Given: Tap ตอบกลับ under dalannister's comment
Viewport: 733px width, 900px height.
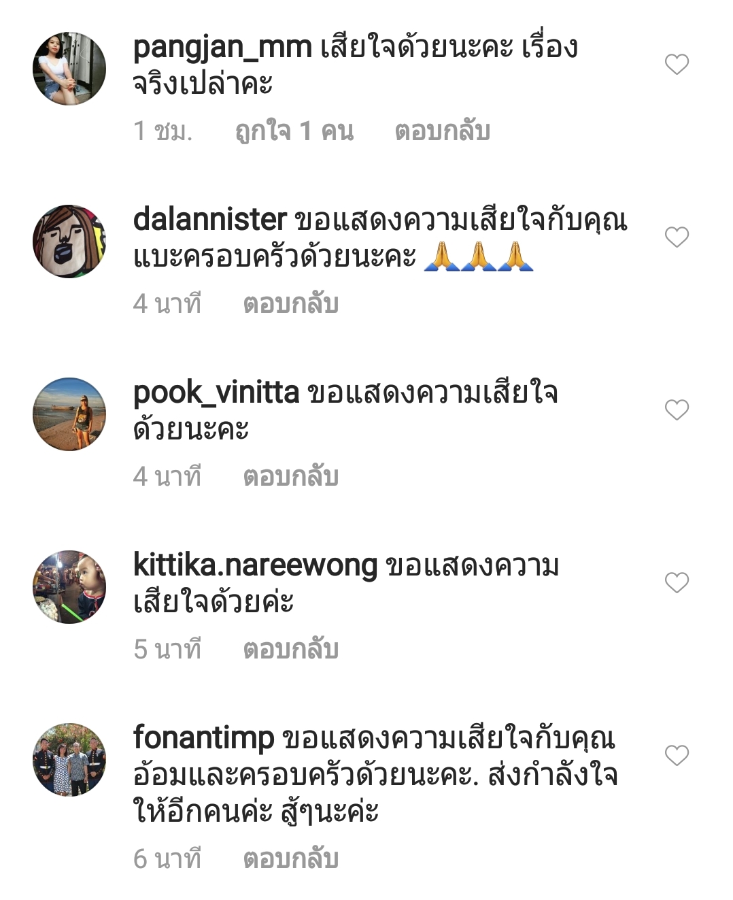Looking at the screenshot, I should [x=291, y=303].
